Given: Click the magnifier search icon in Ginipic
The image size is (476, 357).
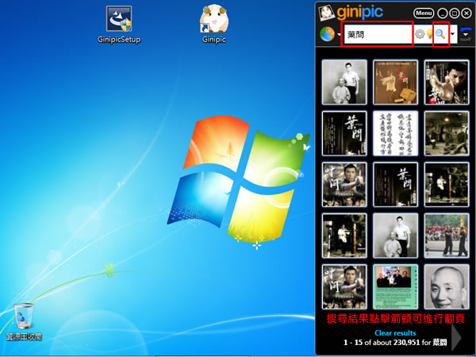Looking at the screenshot, I should point(440,34).
